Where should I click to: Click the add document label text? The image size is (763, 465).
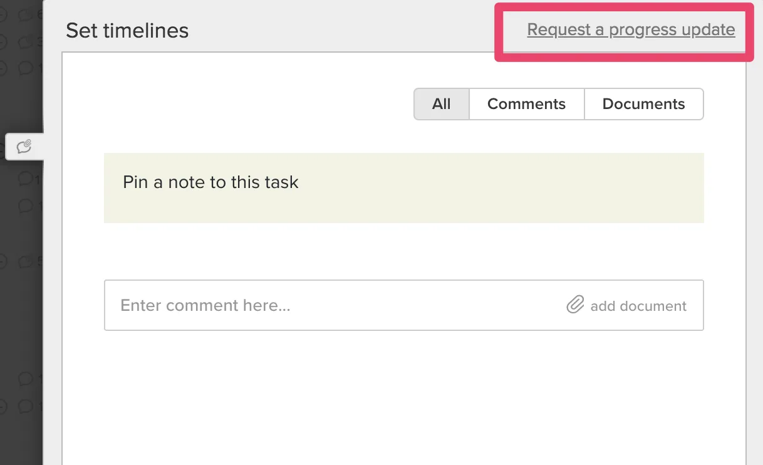(638, 306)
